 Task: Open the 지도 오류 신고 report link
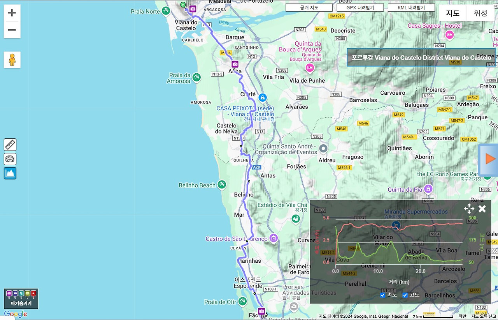pyautogui.click(x=484, y=316)
